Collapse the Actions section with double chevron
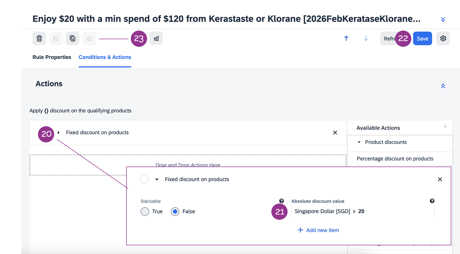 tap(443, 86)
